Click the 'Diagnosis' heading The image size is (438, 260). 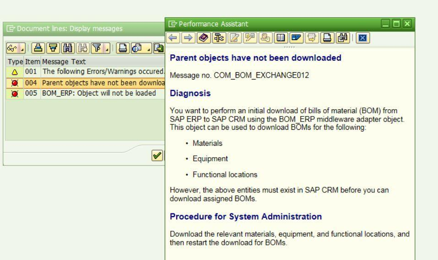coord(190,94)
